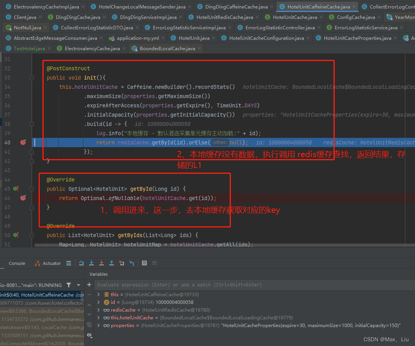
Task: Add a watch with the plus button
Action: [89, 285]
